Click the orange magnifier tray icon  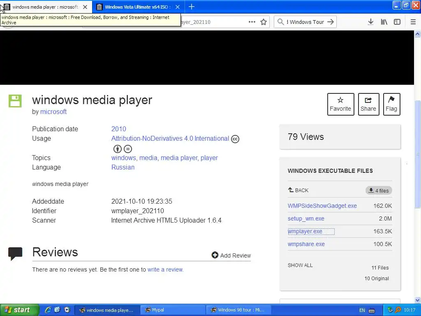coord(398,310)
